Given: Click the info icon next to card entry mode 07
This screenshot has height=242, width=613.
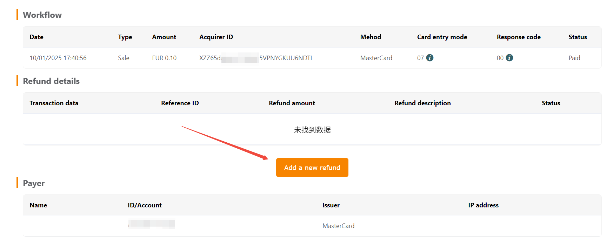Looking at the screenshot, I should pos(429,58).
